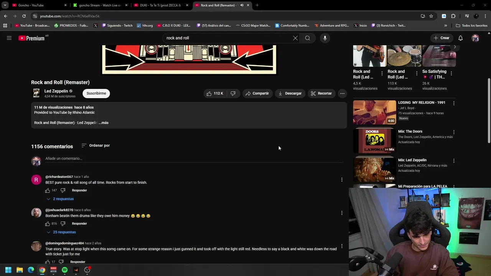Dislike richardeaton567's comment
Image resolution: width=491 pixels, height=276 pixels.
63,191
